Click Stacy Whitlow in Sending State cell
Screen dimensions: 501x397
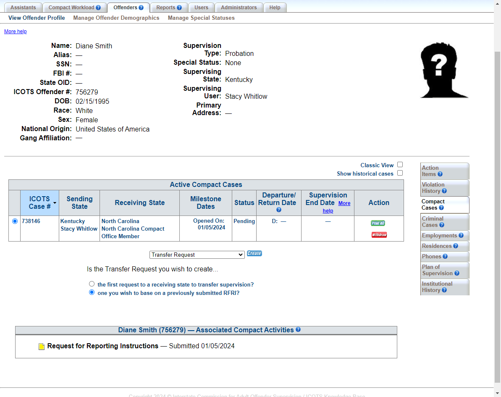pos(79,229)
